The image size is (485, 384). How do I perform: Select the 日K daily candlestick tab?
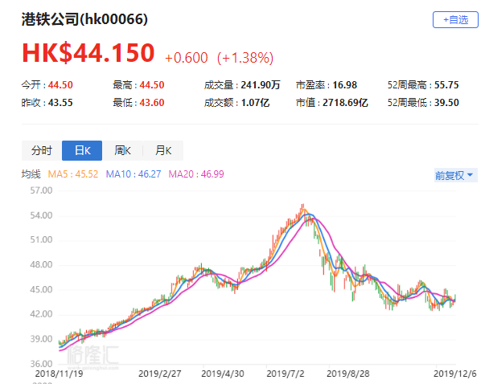[x=82, y=150]
